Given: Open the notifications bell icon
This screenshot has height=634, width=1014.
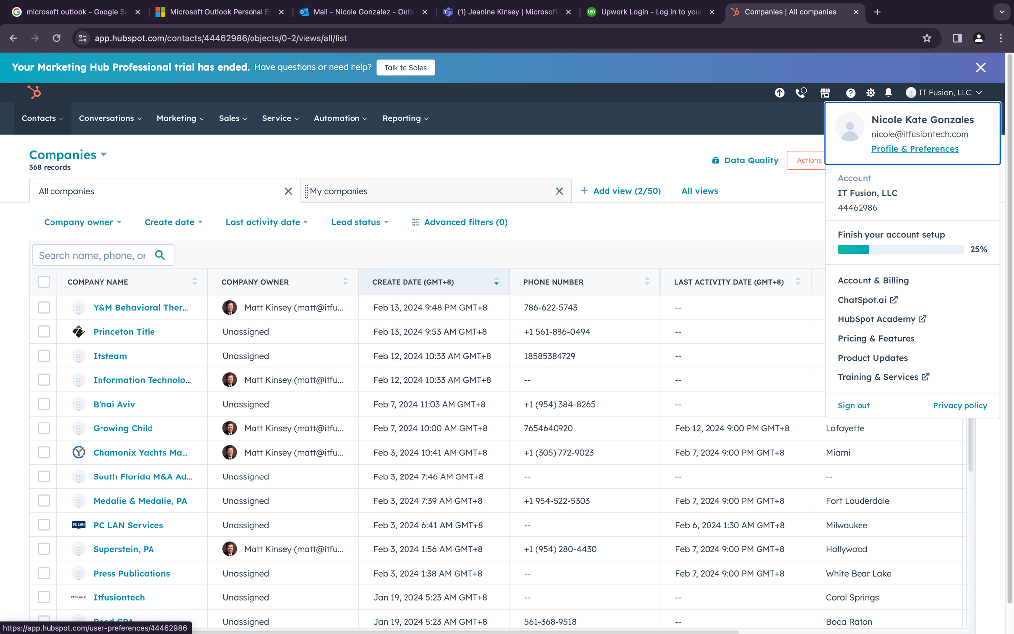Looking at the screenshot, I should [x=888, y=93].
